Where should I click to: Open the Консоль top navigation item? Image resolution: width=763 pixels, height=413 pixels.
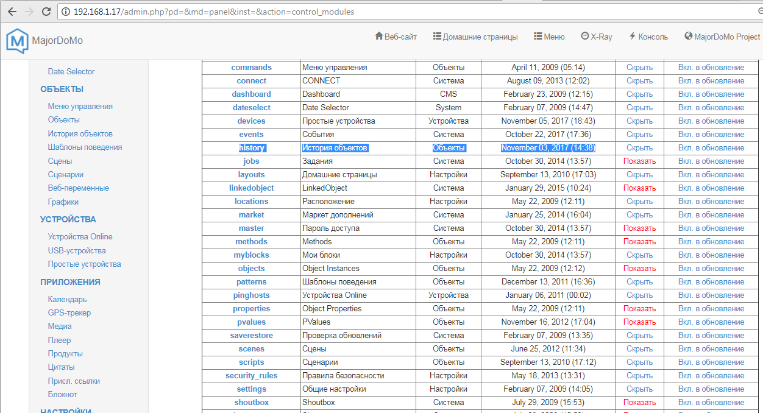point(648,37)
